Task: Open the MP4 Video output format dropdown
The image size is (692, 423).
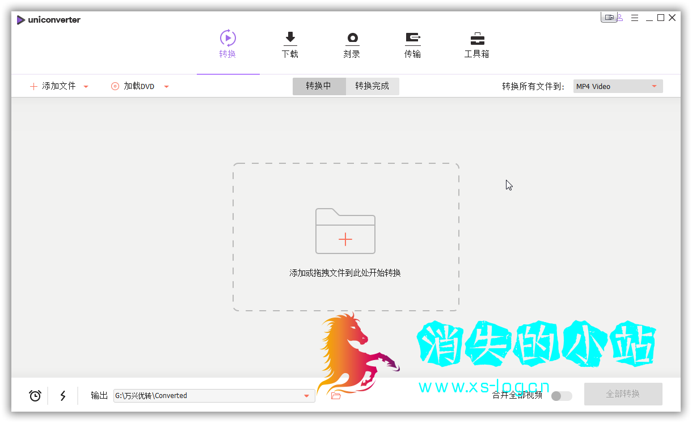Action: point(618,86)
